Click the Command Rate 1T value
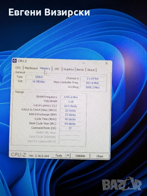The image size is (147, 196). [70, 128]
